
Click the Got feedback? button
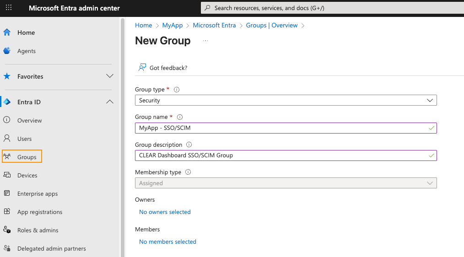[x=163, y=68]
